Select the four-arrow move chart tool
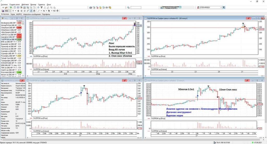 (18, 11)
